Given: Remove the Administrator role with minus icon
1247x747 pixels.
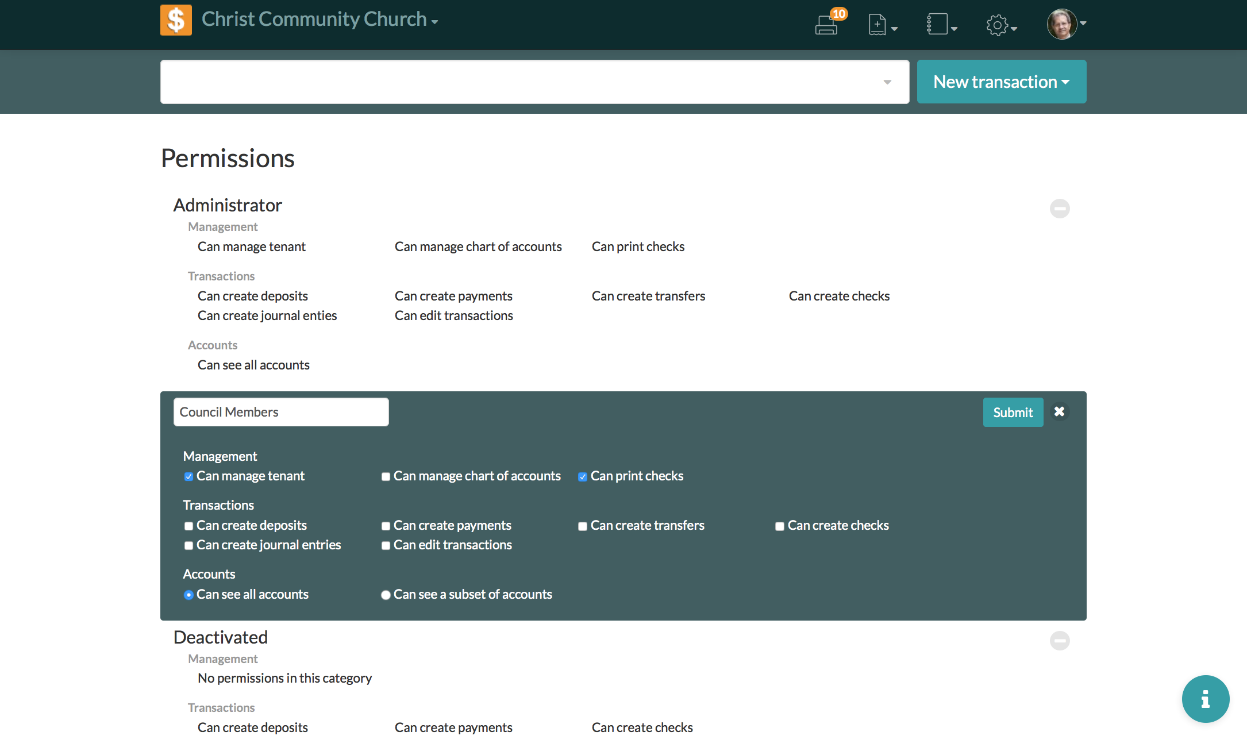Looking at the screenshot, I should tap(1059, 209).
